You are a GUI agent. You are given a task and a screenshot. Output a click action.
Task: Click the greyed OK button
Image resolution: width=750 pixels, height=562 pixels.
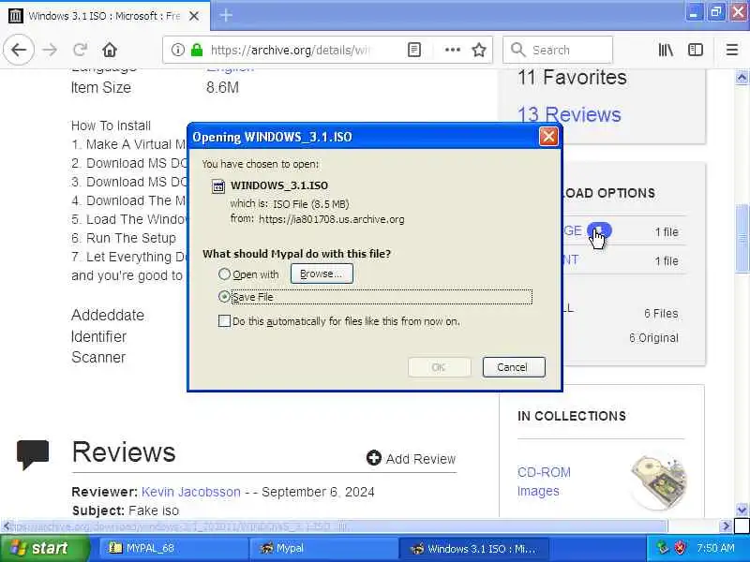pyautogui.click(x=439, y=367)
